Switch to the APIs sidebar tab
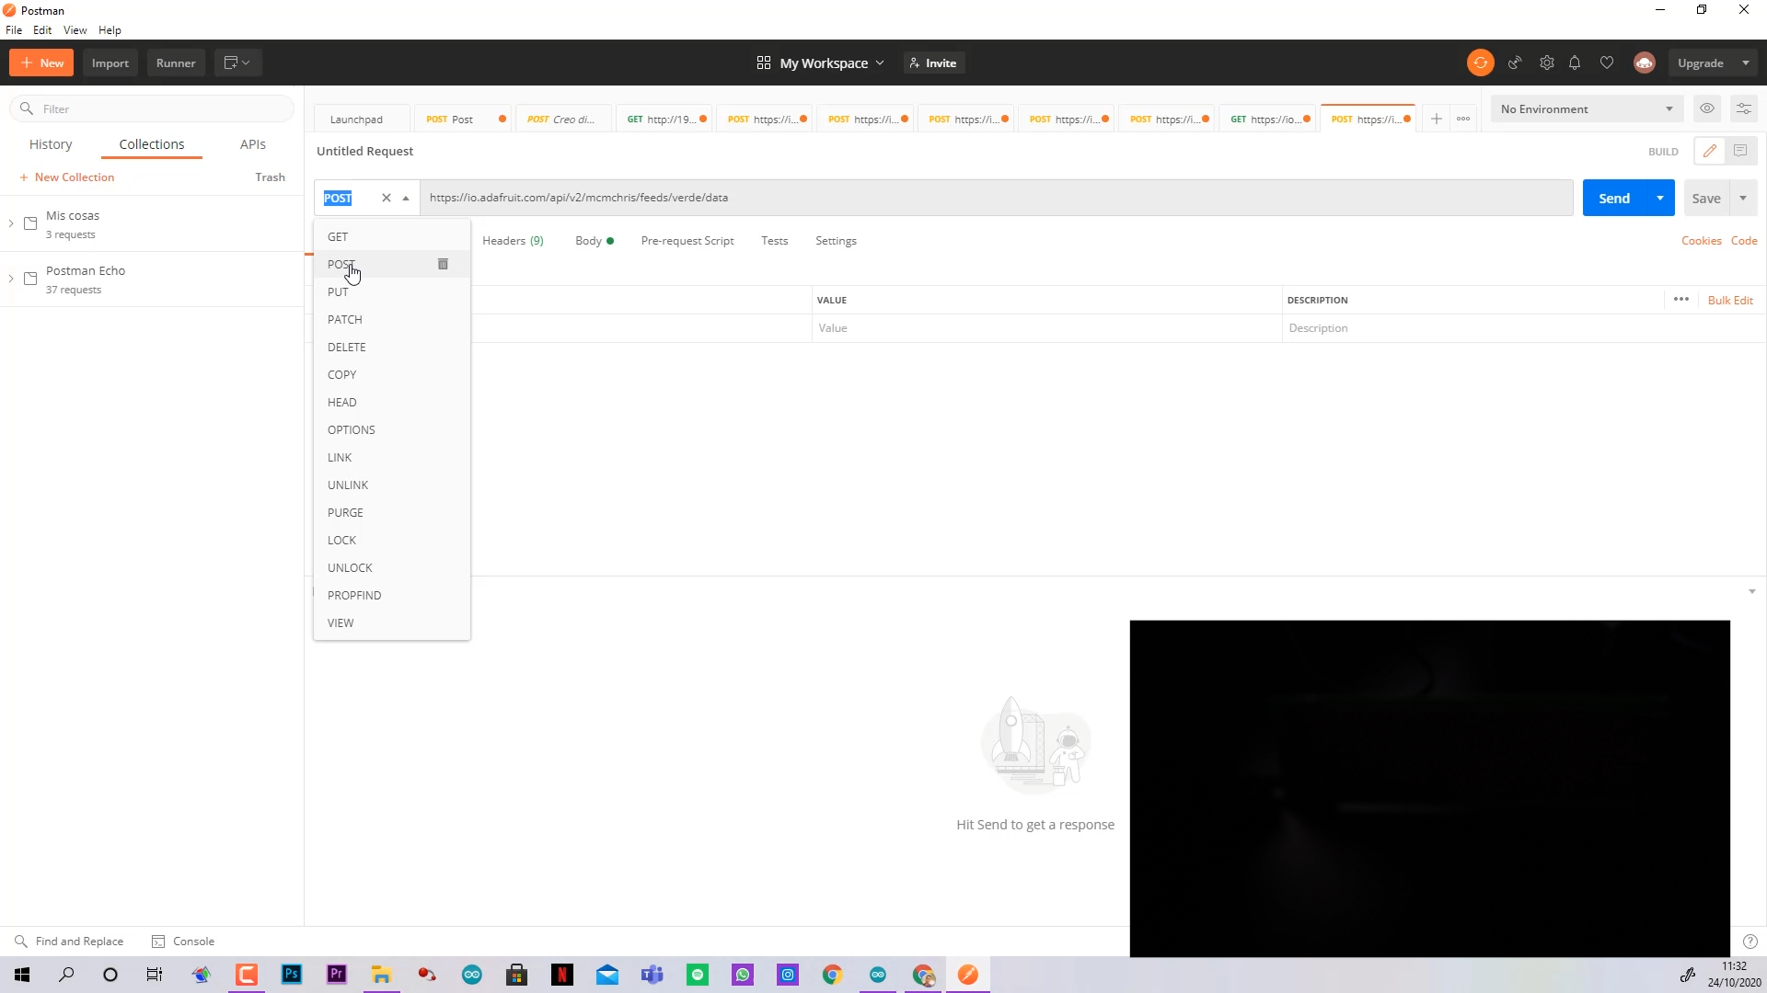1767x993 pixels. (252, 144)
